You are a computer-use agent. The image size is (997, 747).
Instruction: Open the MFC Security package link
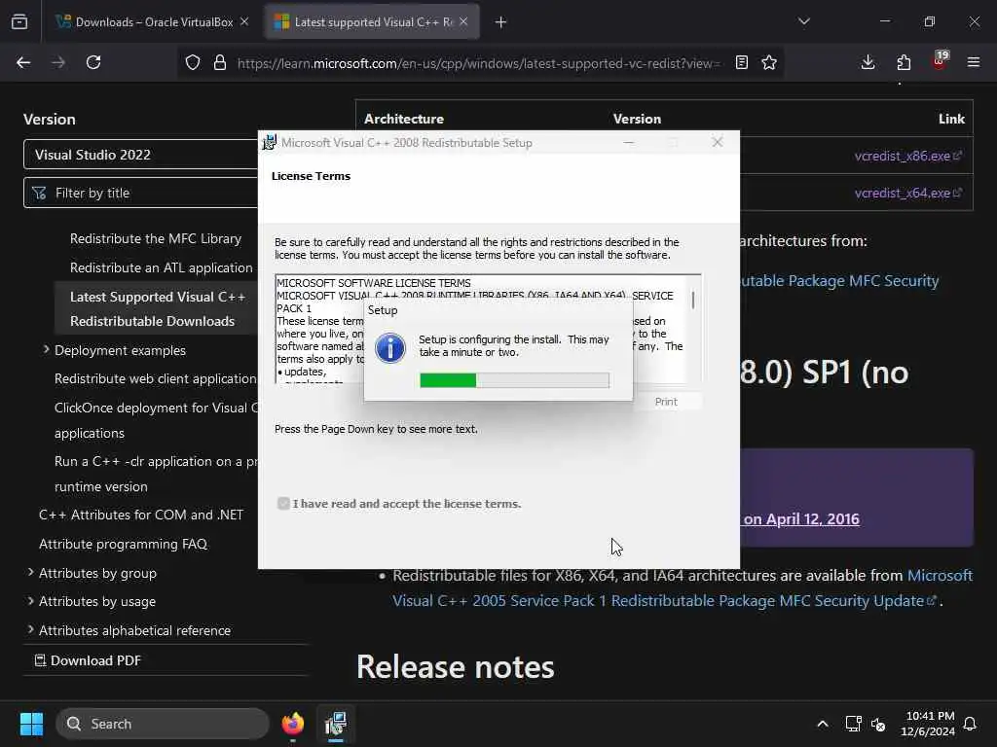click(x=839, y=281)
